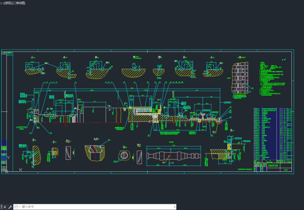Viewport: 304px width, 210px height.
Task: Expand command history arrow at right end
Action: 175,207
